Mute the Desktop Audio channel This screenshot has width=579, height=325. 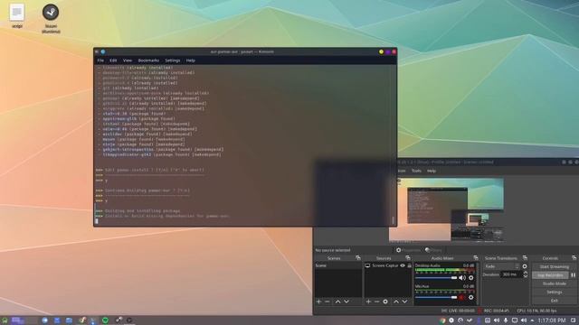click(462, 278)
